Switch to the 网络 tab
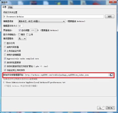 coord(10,7)
